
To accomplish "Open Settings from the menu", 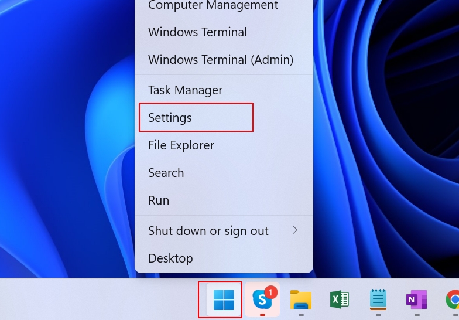I will point(224,117).
